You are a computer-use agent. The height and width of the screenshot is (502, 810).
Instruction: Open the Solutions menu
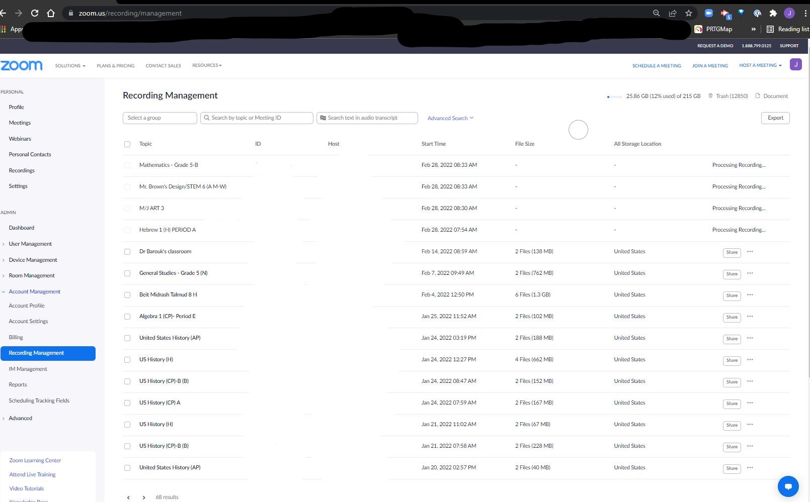(x=70, y=66)
